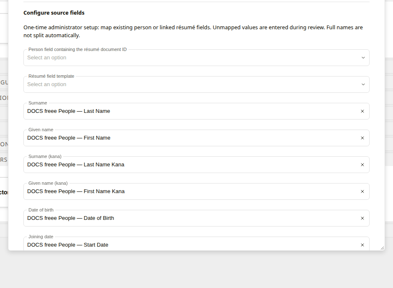393x288 pixels.
Task: Open Date of birth source dropdown
Action: point(196,218)
